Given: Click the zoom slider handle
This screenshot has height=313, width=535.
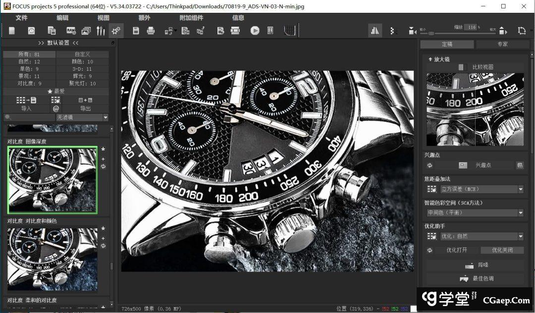Looking at the screenshot, I should coord(431,33).
